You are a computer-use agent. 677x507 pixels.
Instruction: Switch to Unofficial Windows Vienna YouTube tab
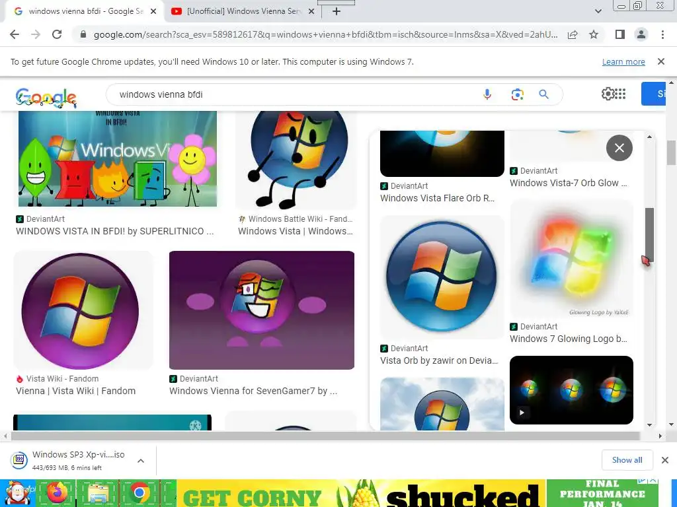tap(242, 11)
